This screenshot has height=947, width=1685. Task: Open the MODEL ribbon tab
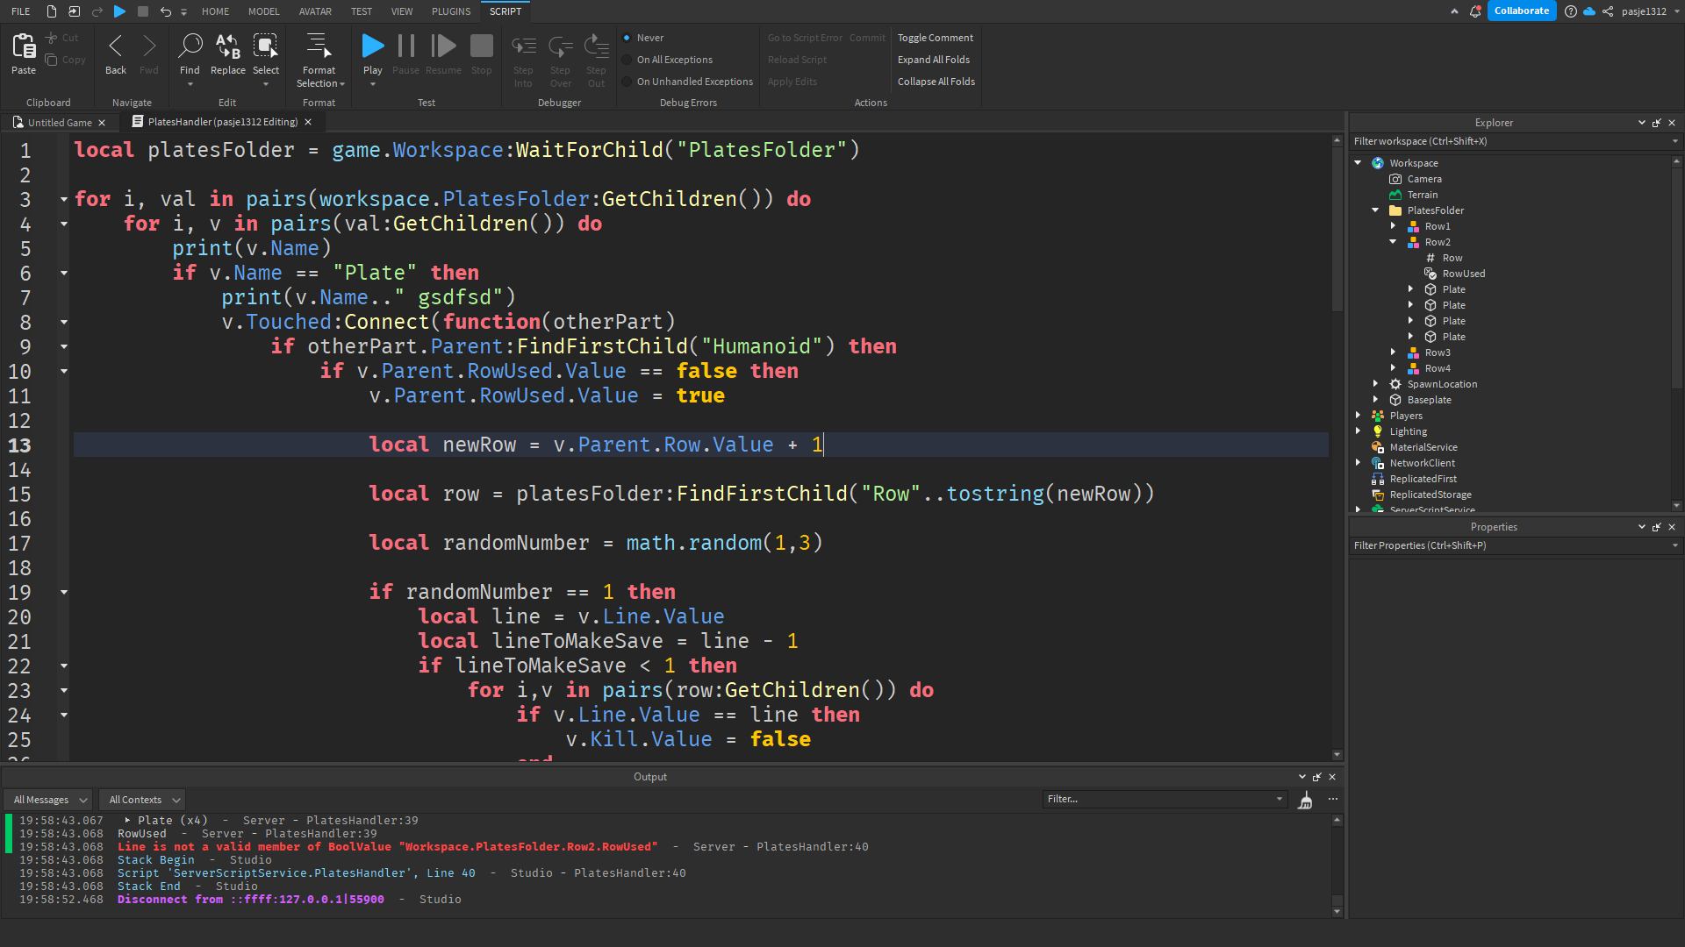(263, 11)
